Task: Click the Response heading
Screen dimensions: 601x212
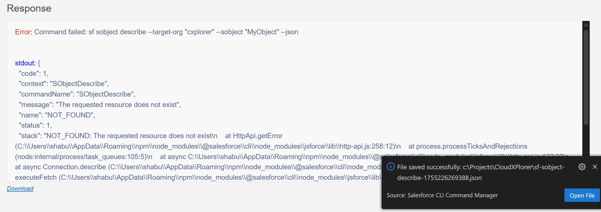Action: click(29, 8)
